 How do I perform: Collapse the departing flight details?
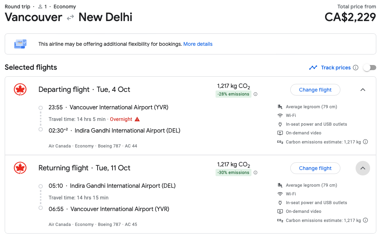click(x=362, y=90)
